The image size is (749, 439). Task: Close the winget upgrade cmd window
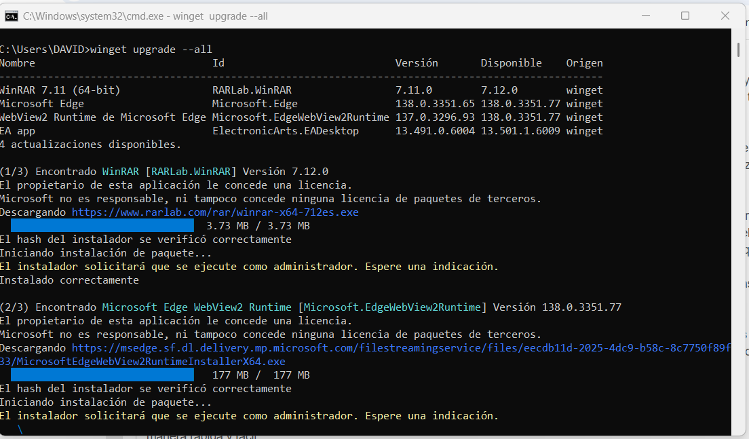click(725, 16)
